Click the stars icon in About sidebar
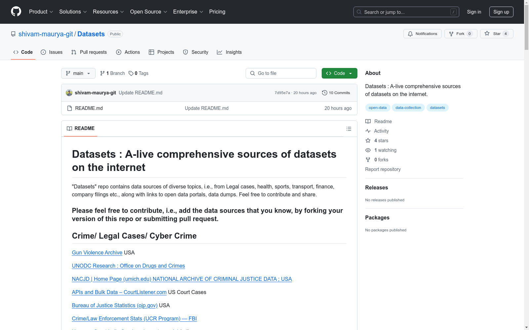The width and height of the screenshot is (529, 330). [368, 141]
